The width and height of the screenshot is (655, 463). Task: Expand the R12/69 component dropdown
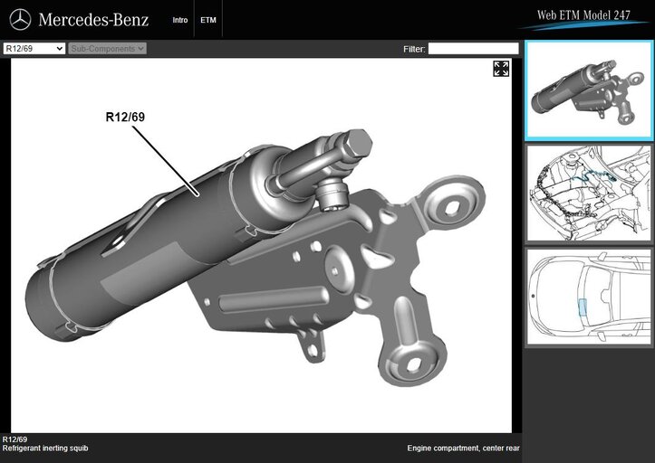pyautogui.click(x=34, y=49)
